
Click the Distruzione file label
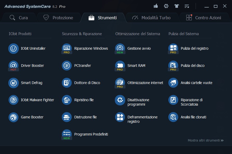(x=85, y=117)
